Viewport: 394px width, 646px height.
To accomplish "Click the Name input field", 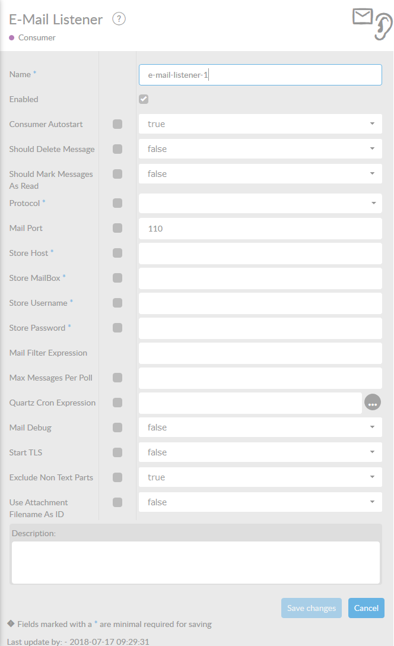I will [x=260, y=75].
